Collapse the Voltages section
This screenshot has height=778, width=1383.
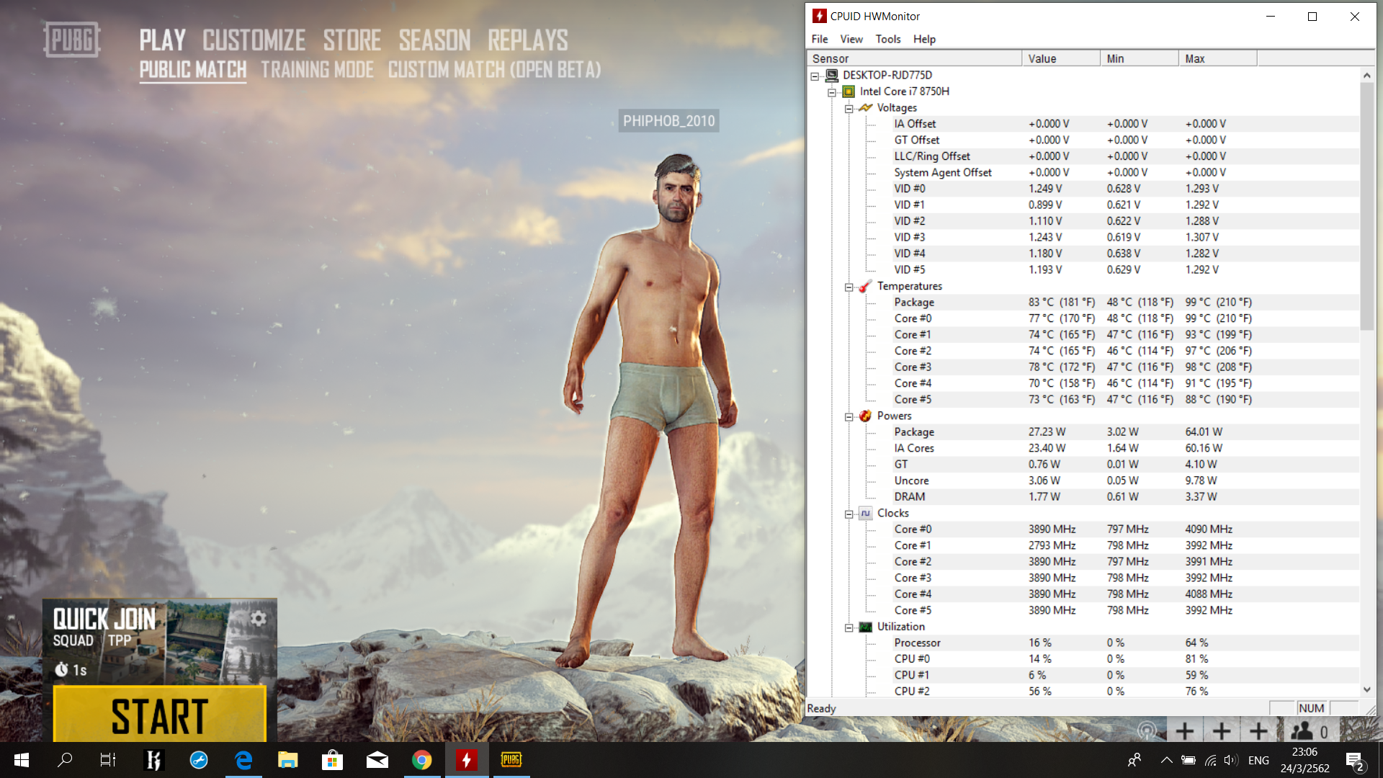coord(849,108)
